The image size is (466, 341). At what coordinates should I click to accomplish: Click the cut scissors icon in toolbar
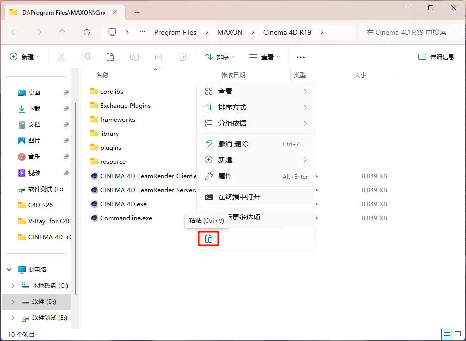click(x=62, y=57)
